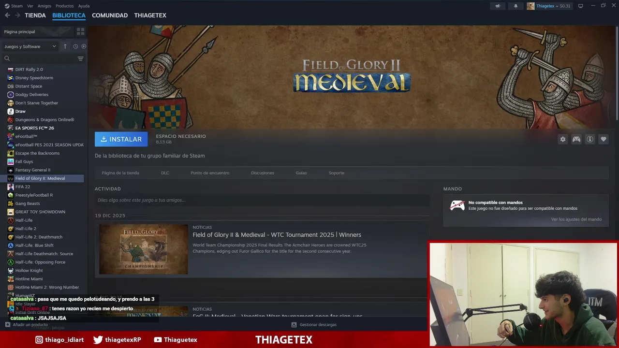Go to the COMUNIDAD section
Viewport: 619px width, 348px height.
(110, 15)
